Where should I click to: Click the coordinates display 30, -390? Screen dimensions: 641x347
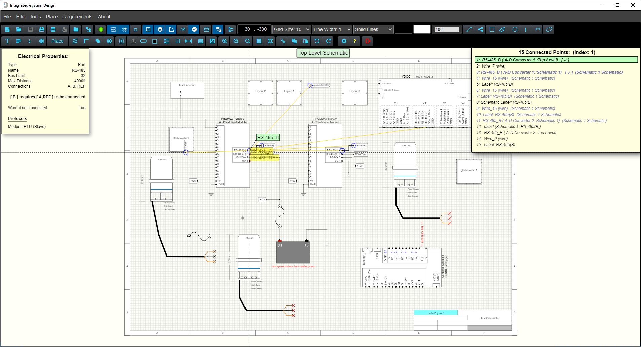[x=255, y=29]
